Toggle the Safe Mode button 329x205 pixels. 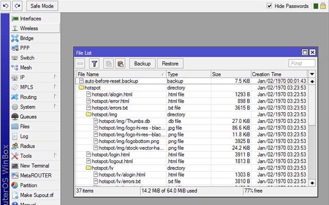tap(42, 6)
